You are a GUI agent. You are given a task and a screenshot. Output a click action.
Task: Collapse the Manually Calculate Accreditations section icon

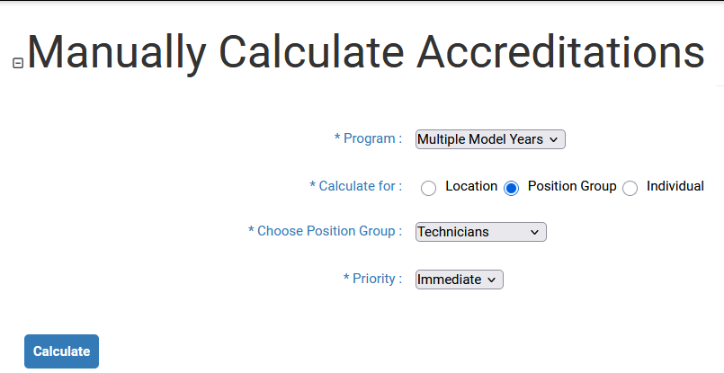pyautogui.click(x=17, y=63)
